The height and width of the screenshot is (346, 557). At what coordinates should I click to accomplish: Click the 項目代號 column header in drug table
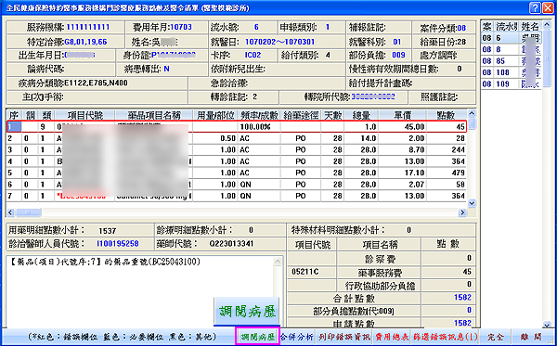coord(84,115)
